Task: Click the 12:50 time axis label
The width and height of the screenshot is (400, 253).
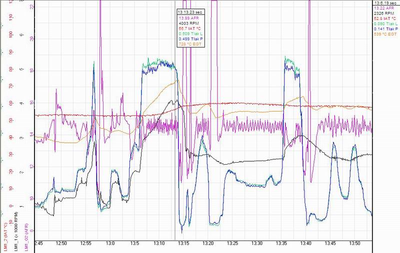Action: pos(61,244)
